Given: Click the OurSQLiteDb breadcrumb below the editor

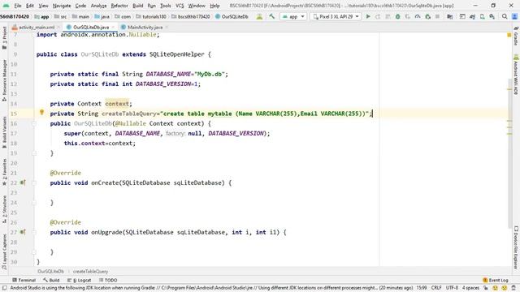Looking at the screenshot, I should 50,272.
